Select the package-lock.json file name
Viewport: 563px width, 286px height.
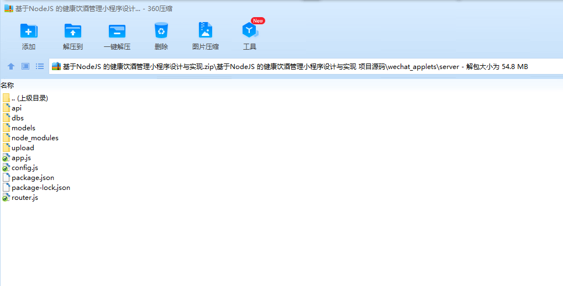pyautogui.click(x=41, y=188)
